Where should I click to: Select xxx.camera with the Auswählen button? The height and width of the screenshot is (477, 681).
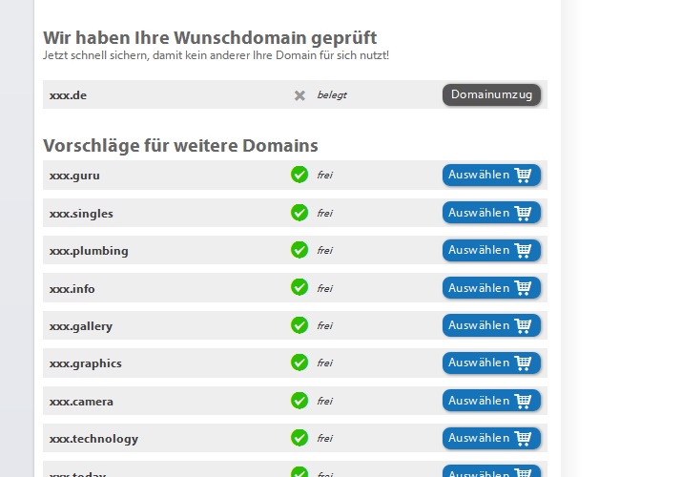tap(491, 401)
